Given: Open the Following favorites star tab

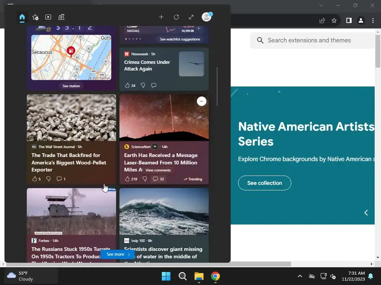Looking at the screenshot, I should (35, 17).
